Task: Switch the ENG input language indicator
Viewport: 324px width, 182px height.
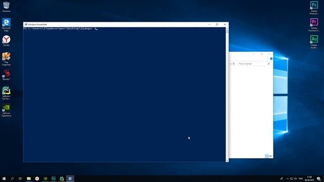Action: click(x=301, y=178)
